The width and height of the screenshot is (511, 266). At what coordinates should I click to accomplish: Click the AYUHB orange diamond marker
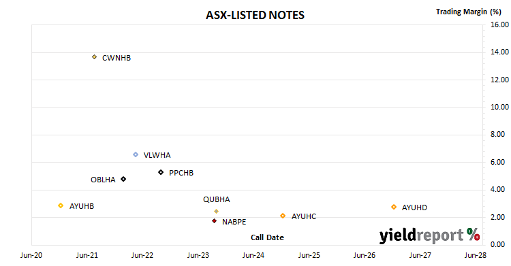click(x=61, y=205)
